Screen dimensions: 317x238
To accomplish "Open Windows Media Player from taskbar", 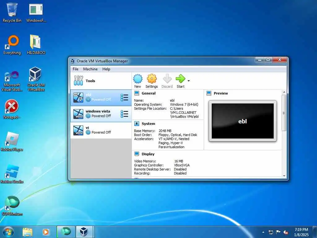I will pyautogui.click(x=46, y=232).
